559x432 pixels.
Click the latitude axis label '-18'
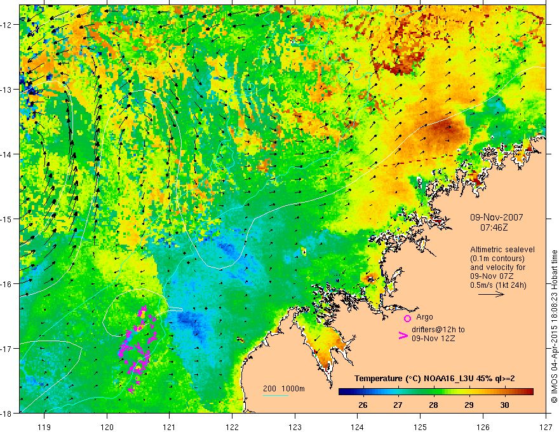(x=6, y=413)
